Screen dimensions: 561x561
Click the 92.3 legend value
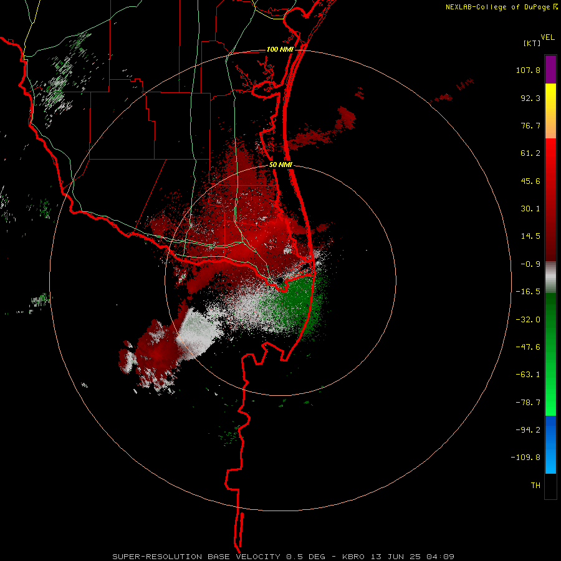click(x=530, y=98)
